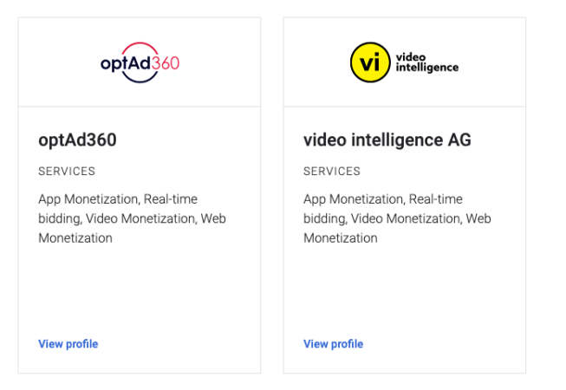
Task: Click the red "360" part of optAd360 logo
Action: 165,62
